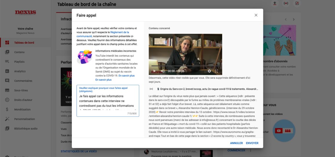This screenshot has height=157, width=335.
Task: Click the Playlists list icon
Action: click(7, 62)
